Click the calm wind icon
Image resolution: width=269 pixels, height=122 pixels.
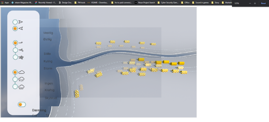pos(21,43)
